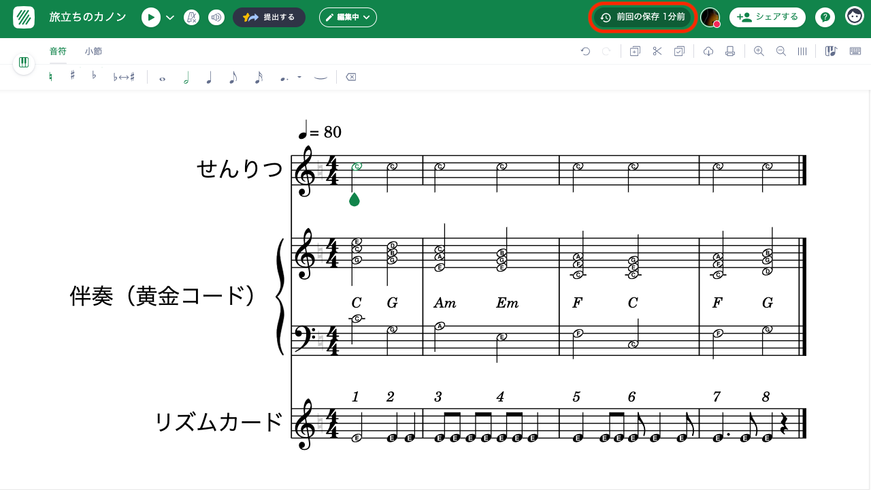The width and height of the screenshot is (871, 490).
Task: Toggle playback audio with the speaker icon
Action: tap(216, 17)
